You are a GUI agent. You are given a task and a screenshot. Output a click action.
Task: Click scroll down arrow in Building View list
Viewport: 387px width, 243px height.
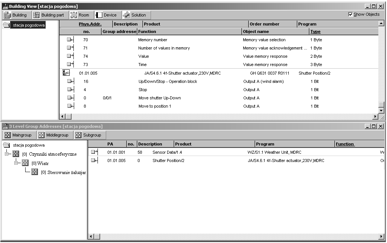coord(381,110)
